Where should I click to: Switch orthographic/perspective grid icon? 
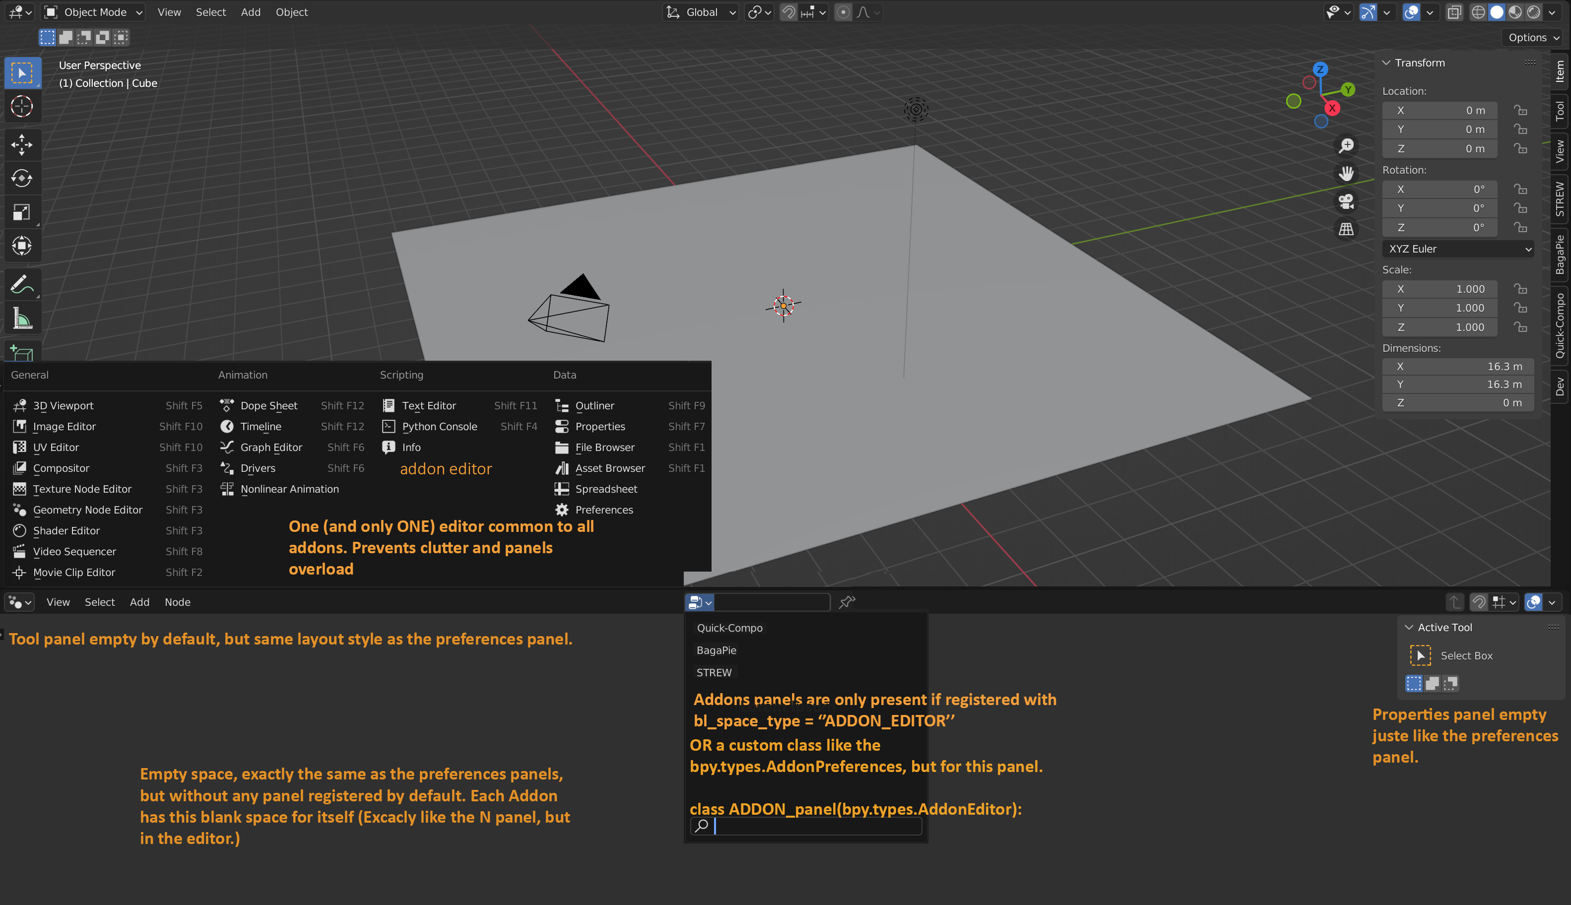tap(1346, 229)
